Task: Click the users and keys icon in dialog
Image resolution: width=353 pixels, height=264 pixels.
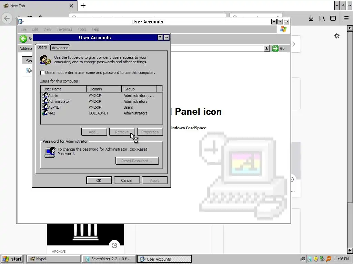Action: [45, 60]
